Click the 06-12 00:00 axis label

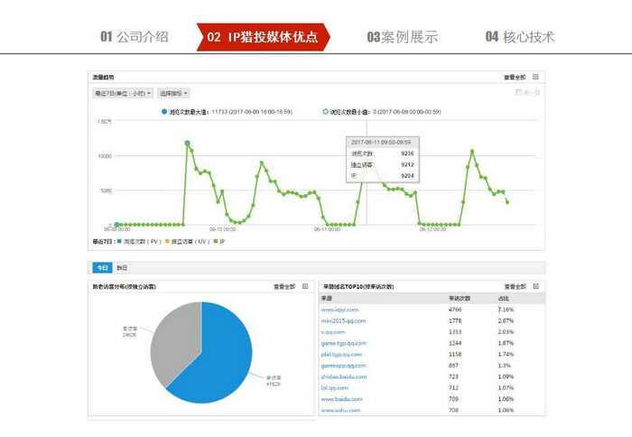(x=432, y=229)
